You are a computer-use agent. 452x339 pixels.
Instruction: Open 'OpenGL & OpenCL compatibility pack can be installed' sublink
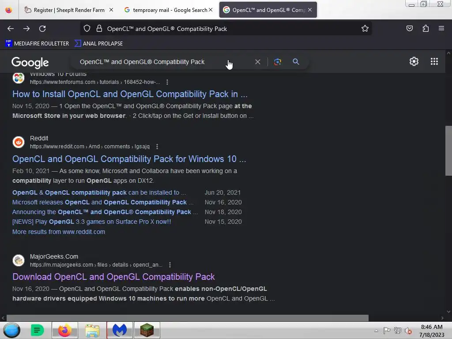click(x=99, y=192)
